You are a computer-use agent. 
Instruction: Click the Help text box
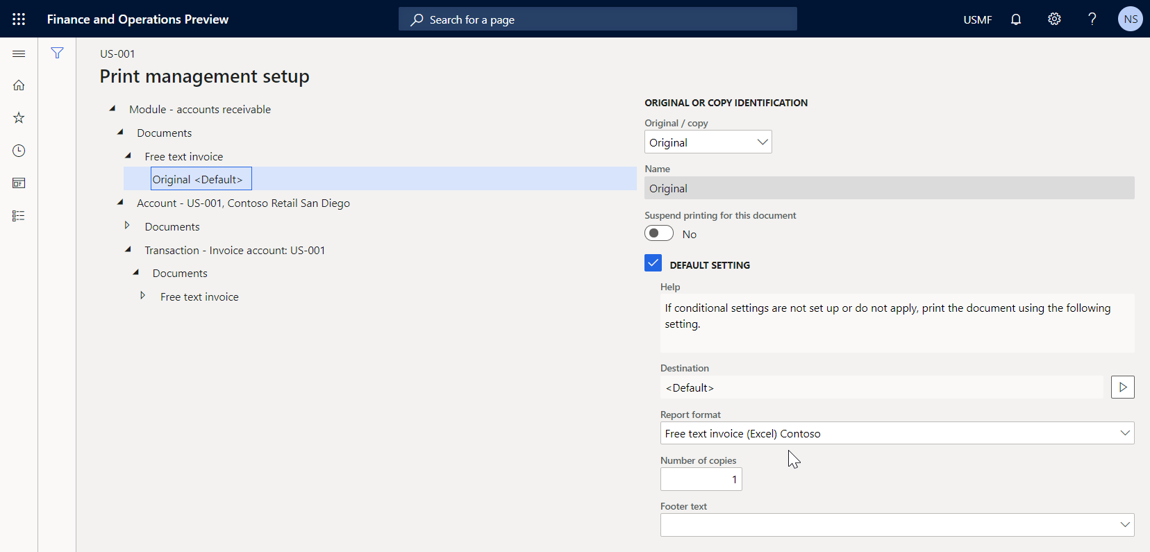click(897, 323)
